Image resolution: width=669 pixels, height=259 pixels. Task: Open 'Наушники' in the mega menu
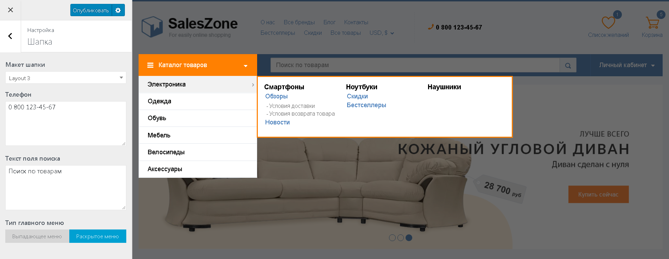(444, 87)
